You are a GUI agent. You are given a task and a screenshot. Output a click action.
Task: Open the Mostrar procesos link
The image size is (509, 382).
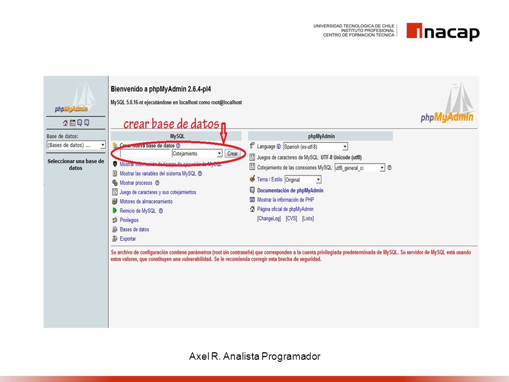[x=136, y=183]
